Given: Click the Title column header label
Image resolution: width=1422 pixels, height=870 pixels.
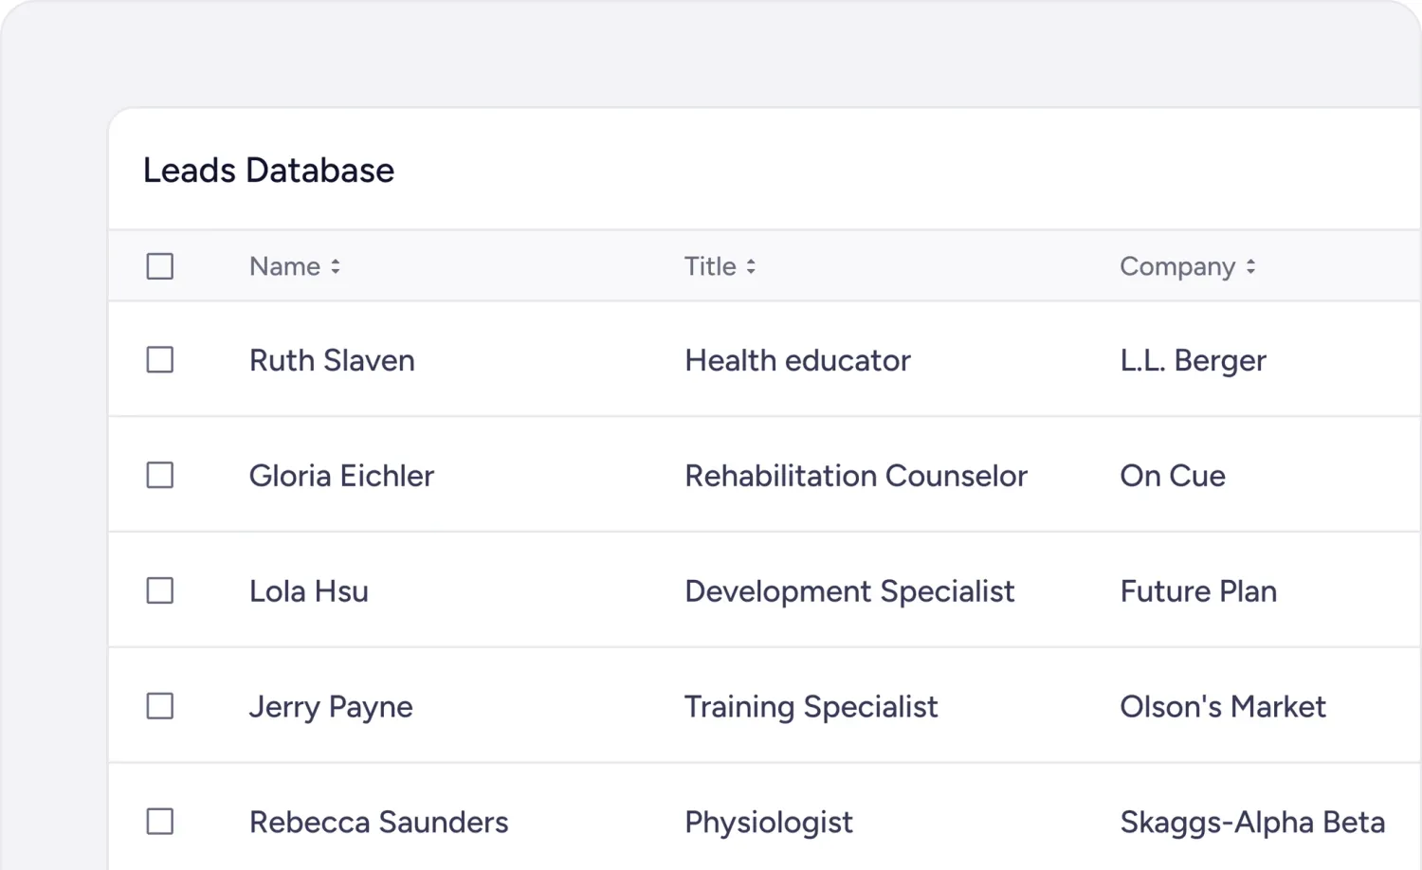Looking at the screenshot, I should coord(710,266).
